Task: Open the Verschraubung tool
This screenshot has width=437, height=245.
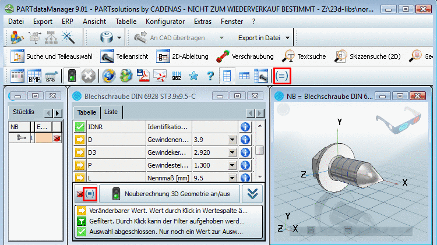Action: pos(245,56)
